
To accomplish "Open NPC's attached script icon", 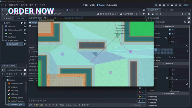I will (21, 23).
